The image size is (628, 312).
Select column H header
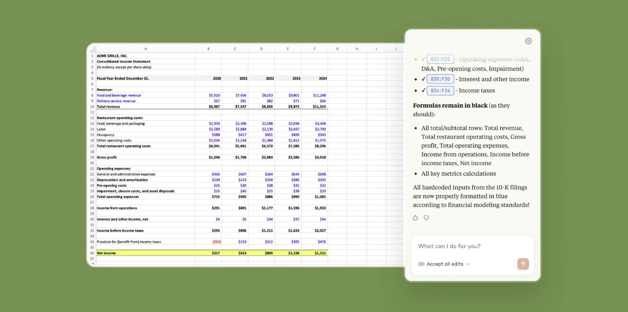[x=356, y=49]
